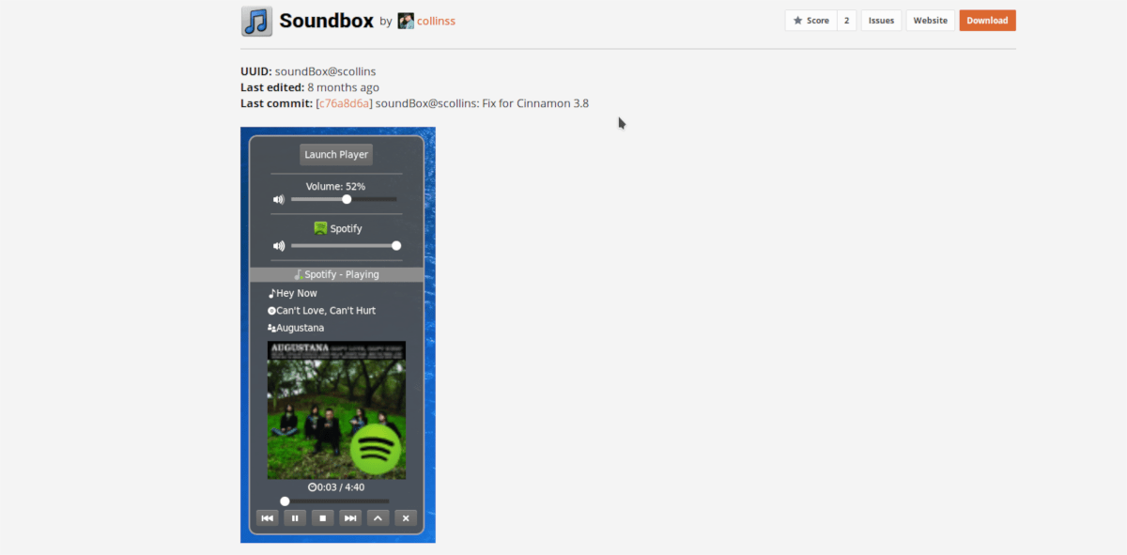The height and width of the screenshot is (555, 1127).
Task: Click the Volume 52% slider handle
Action: (x=347, y=199)
